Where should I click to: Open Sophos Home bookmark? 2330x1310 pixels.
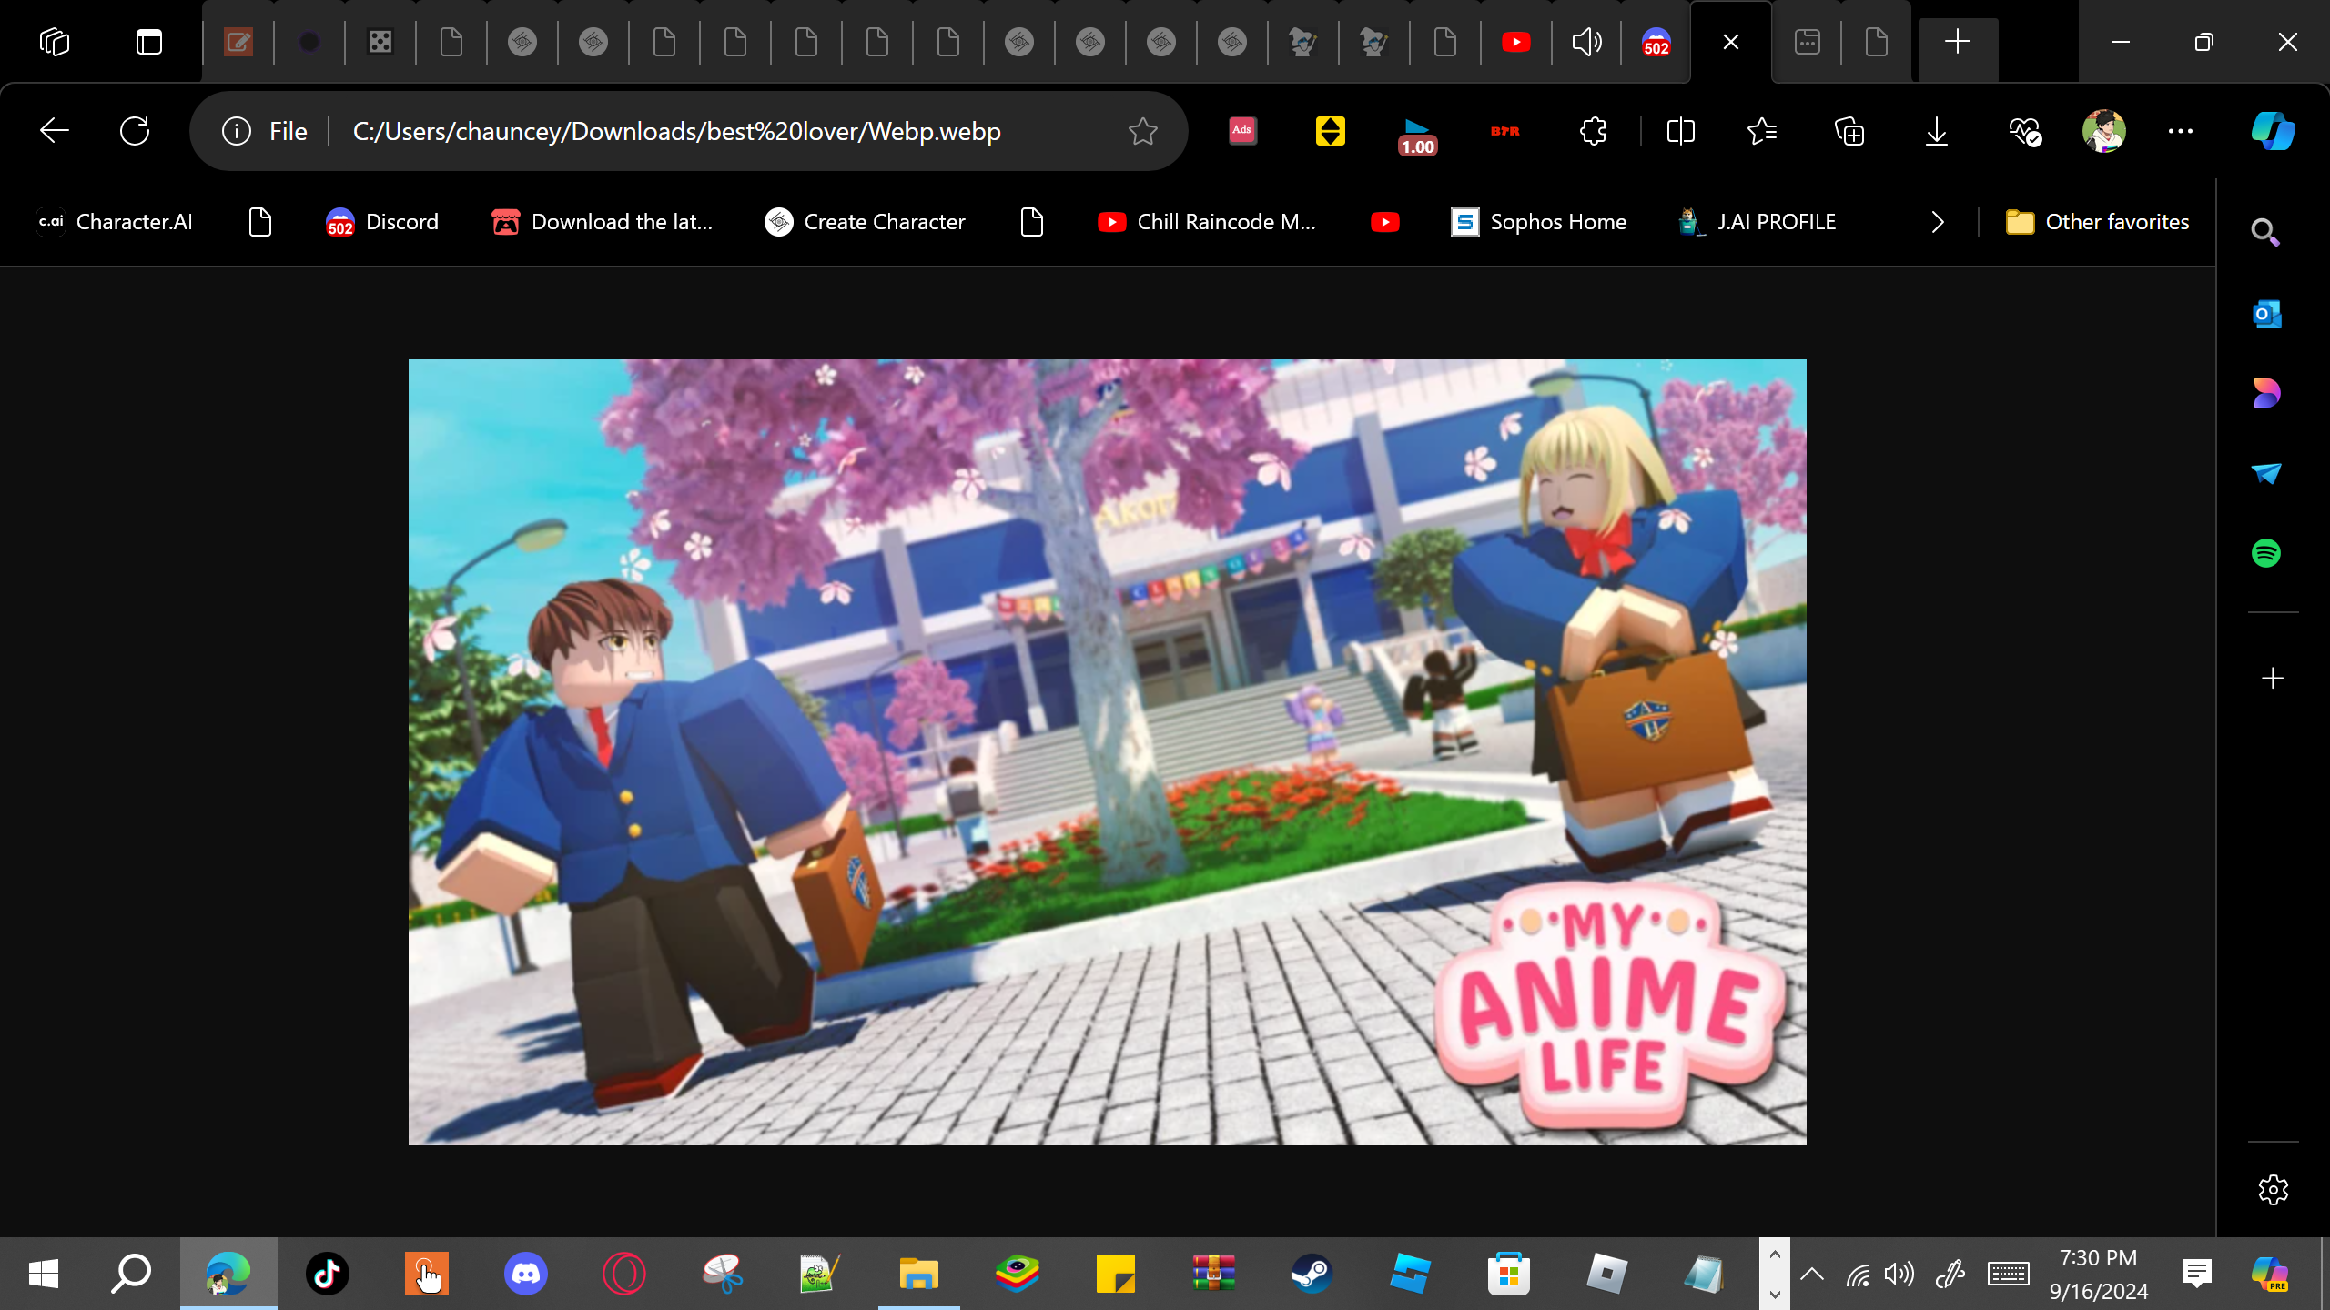click(x=1538, y=222)
